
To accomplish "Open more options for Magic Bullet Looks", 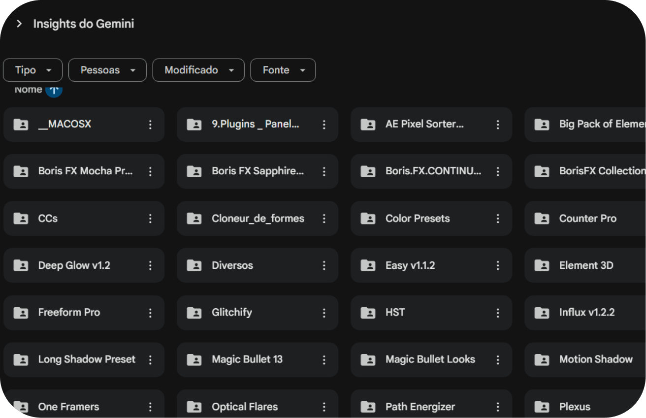I will (x=498, y=360).
